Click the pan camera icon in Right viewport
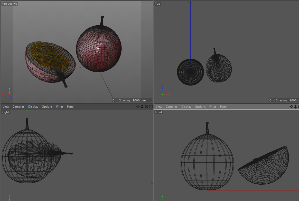299x201 pixels. (x=138, y=107)
